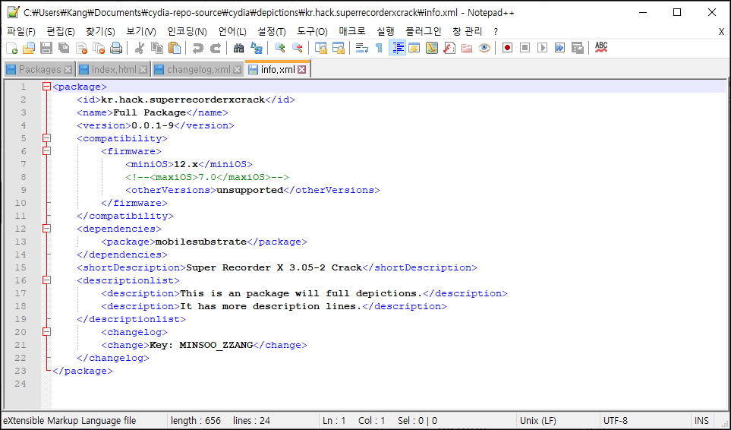This screenshot has width=731, height=430.
Task: Toggle synchronized horizontal scrolling
Action: [338, 48]
